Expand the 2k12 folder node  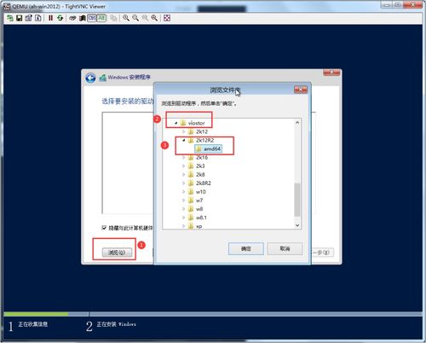pyautogui.click(x=183, y=131)
